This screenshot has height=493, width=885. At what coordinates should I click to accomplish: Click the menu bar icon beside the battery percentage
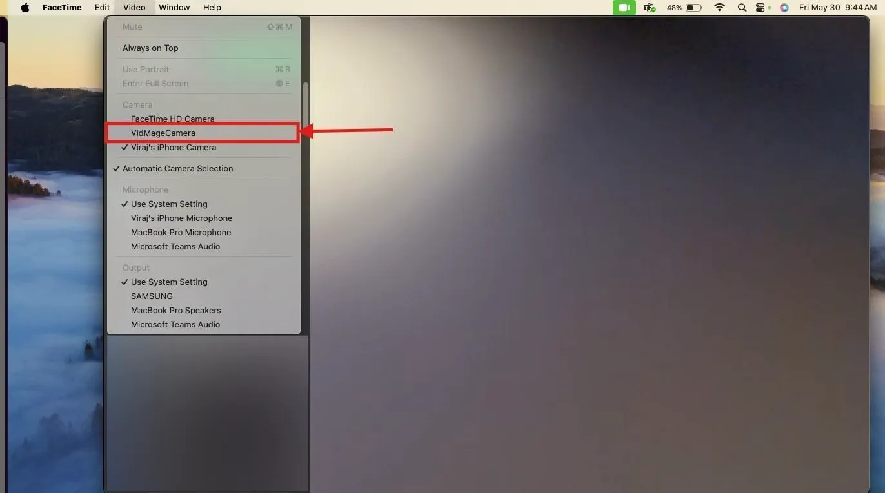650,8
